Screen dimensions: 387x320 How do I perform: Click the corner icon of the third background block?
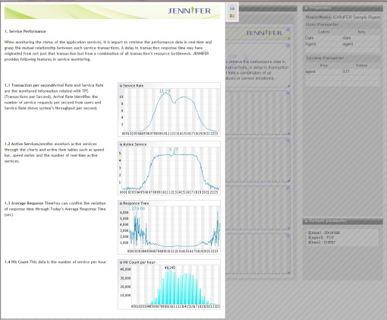click(288, 93)
